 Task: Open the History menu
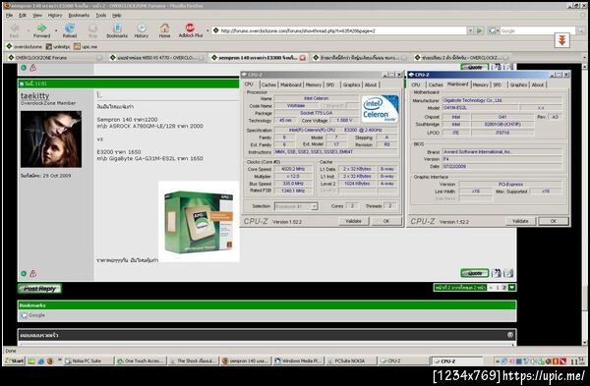click(55, 15)
